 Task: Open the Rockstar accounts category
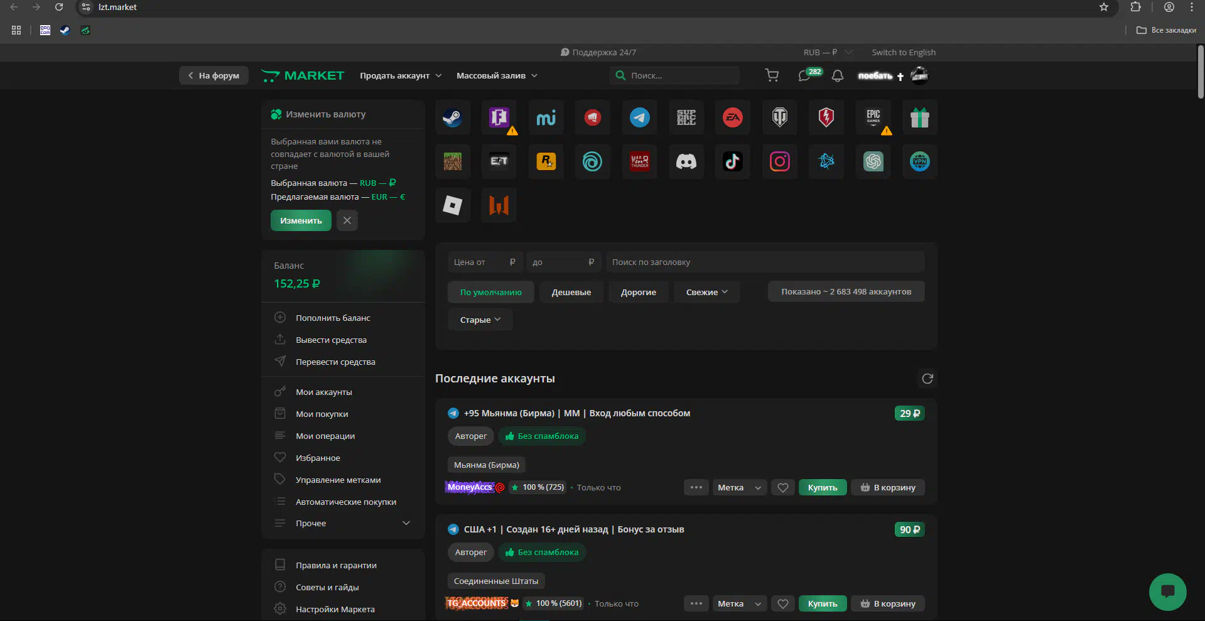coord(546,161)
